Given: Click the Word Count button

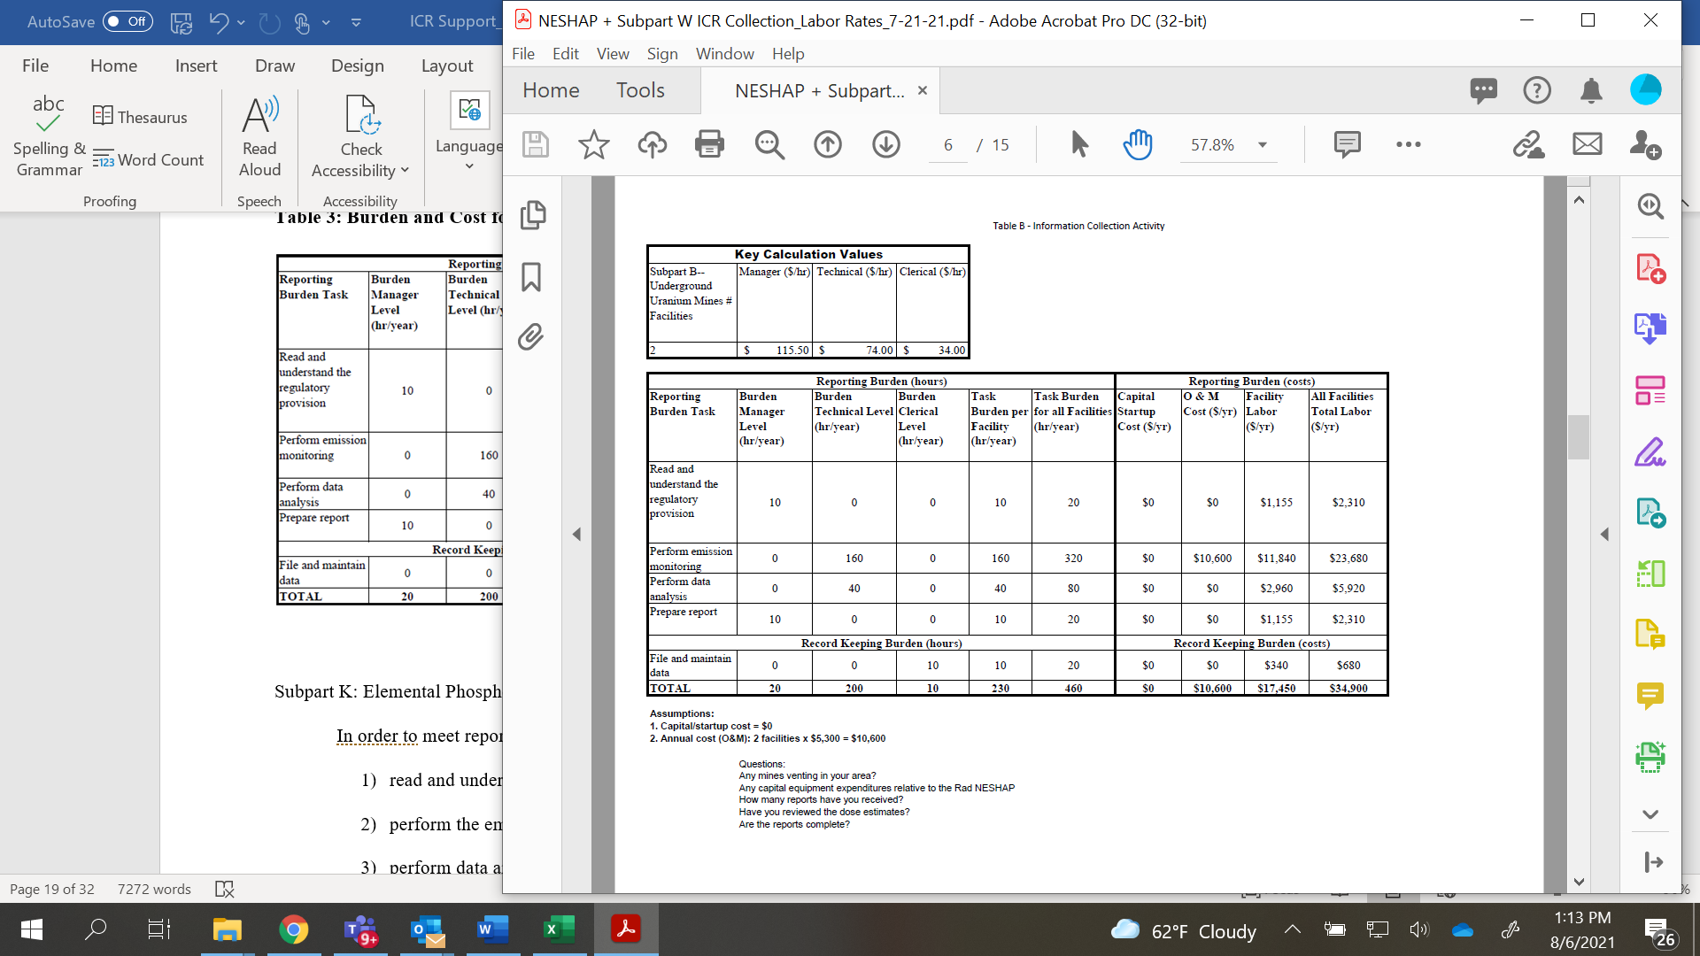Looking at the screenshot, I should pos(149,160).
